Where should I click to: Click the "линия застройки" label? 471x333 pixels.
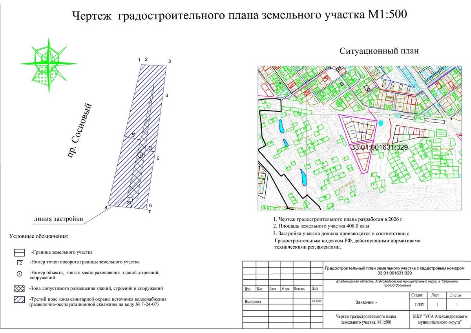coord(58,219)
